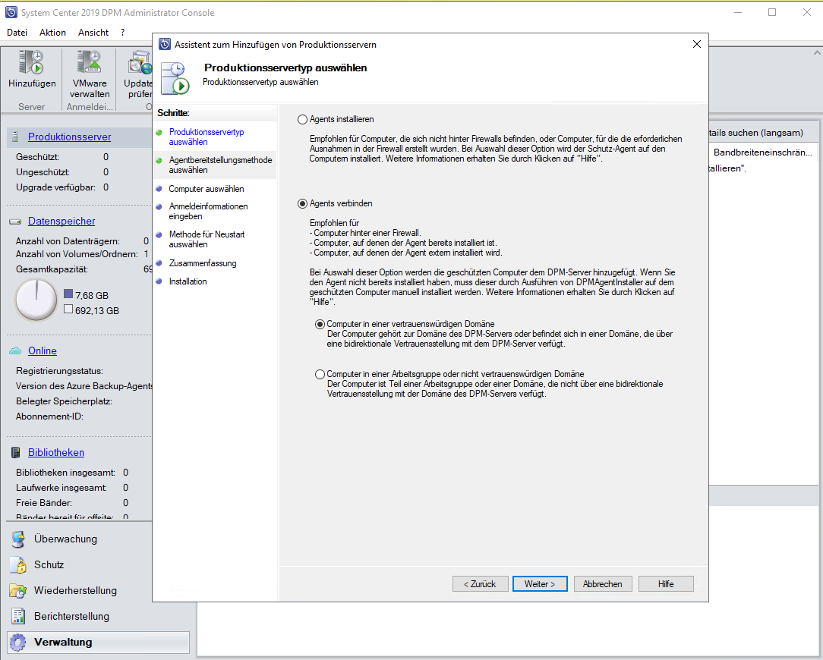Collapse ribbon with the up arrow
The image size is (823, 660).
click(x=817, y=53)
